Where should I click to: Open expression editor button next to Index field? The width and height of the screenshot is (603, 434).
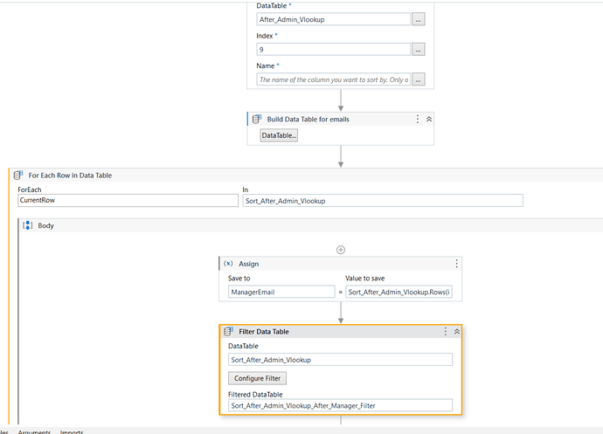click(419, 49)
